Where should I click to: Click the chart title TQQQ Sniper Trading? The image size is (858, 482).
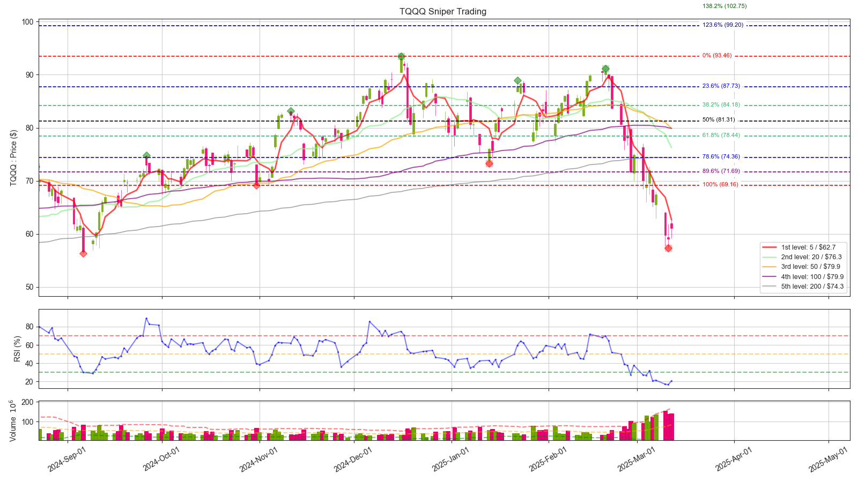tap(443, 11)
